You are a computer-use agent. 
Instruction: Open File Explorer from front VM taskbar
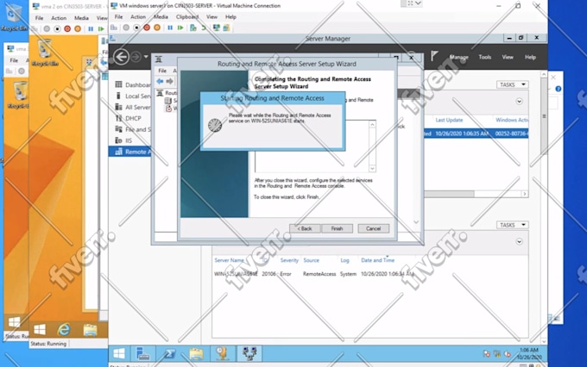[196, 353]
